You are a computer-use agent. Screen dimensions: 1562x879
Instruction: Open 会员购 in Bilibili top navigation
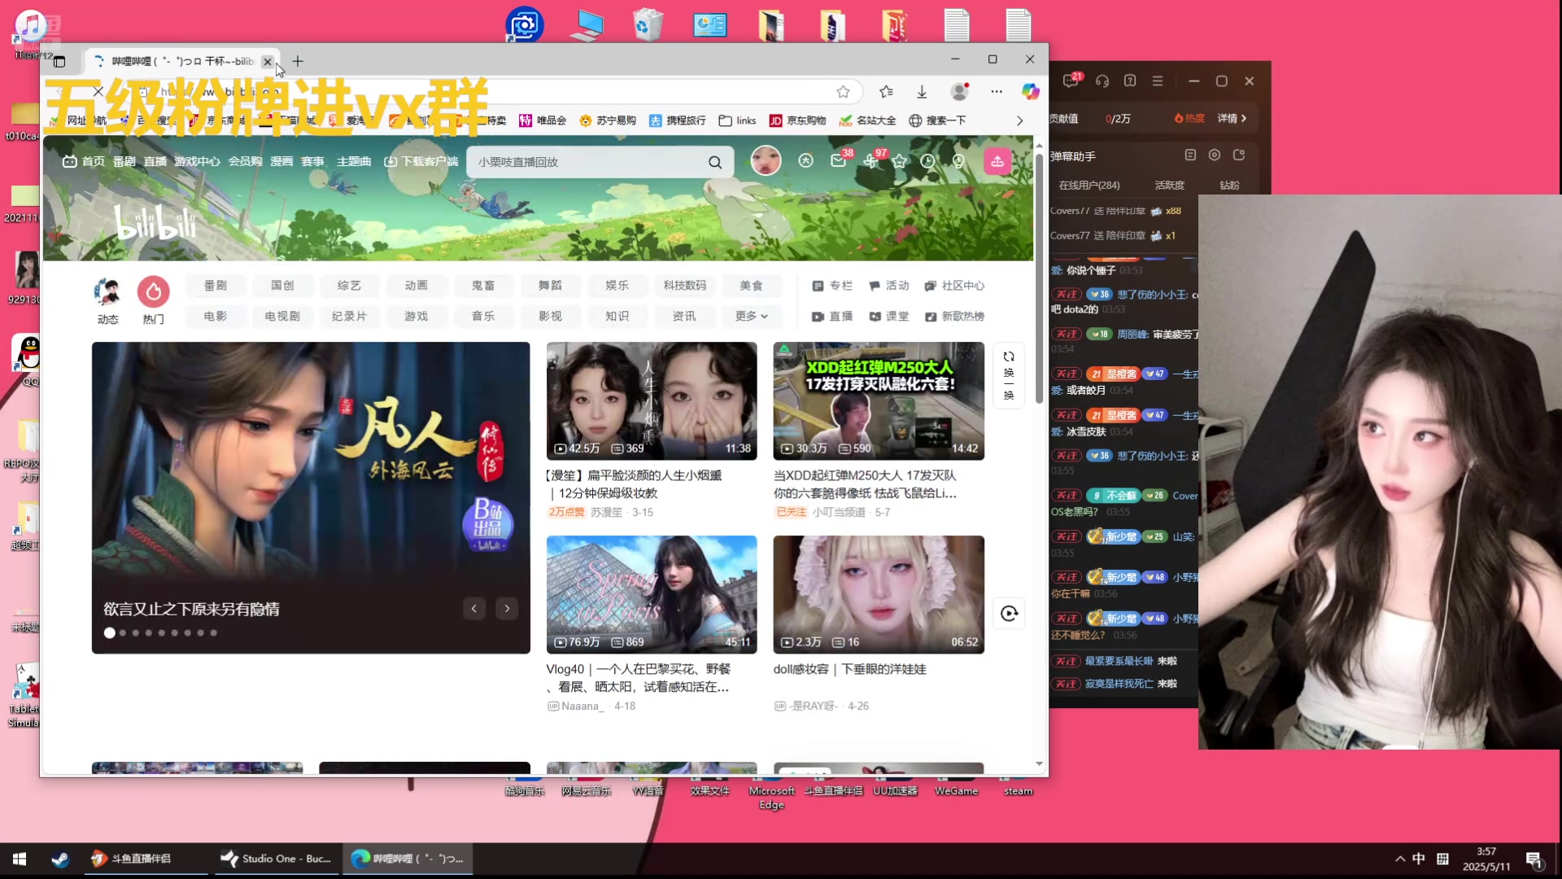tap(245, 161)
